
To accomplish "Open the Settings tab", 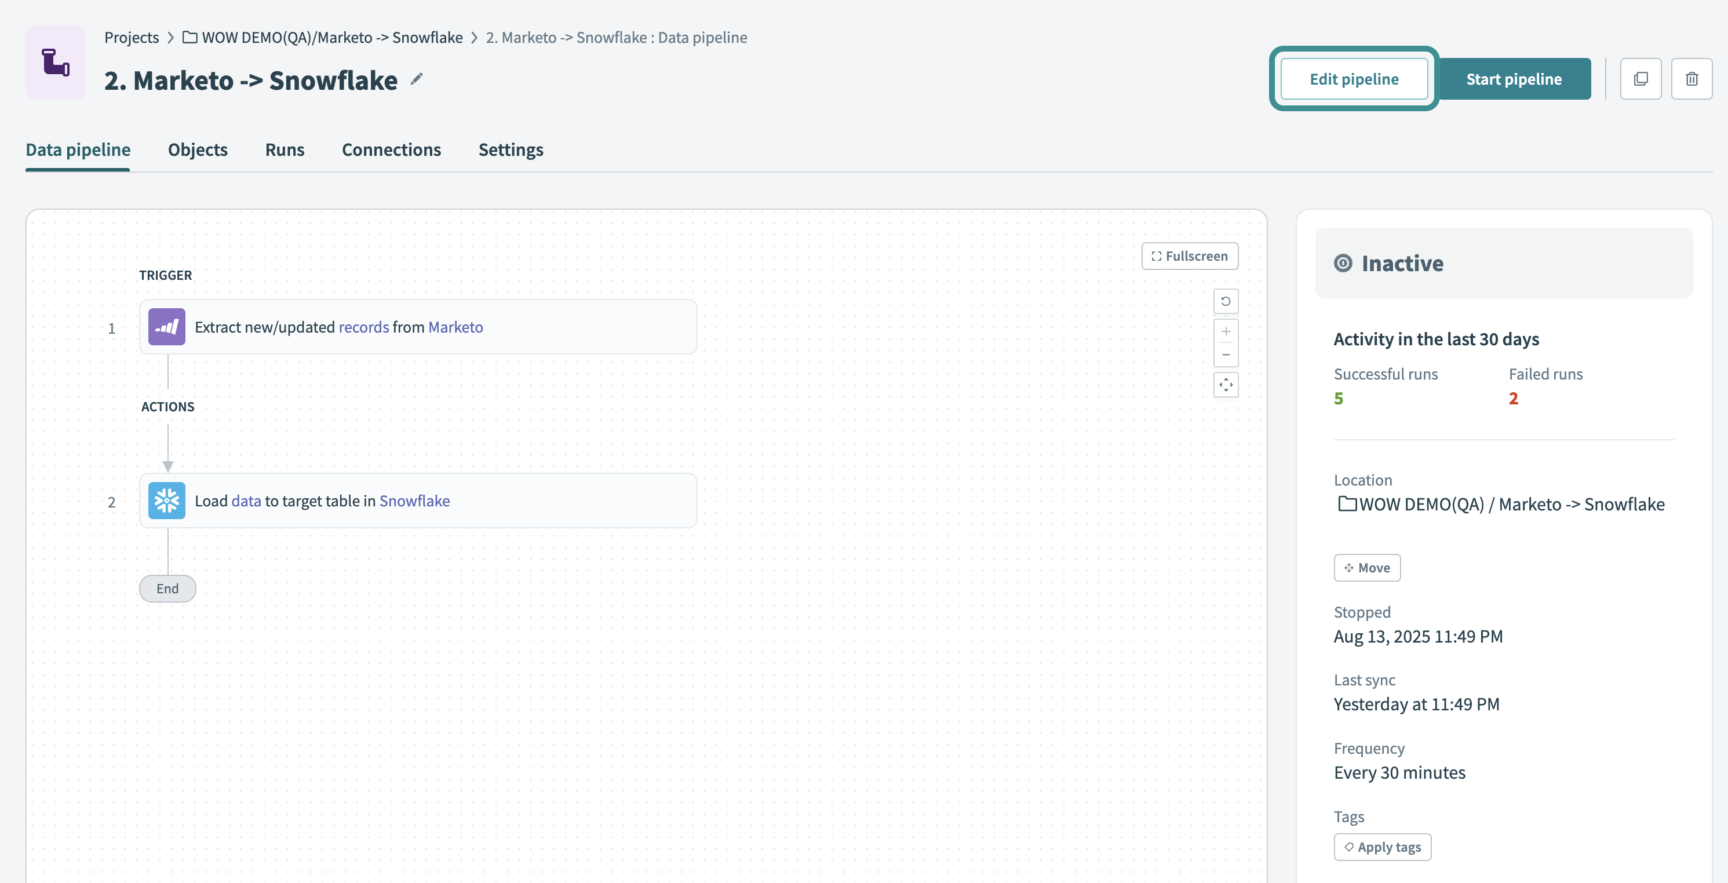I will click(511, 149).
